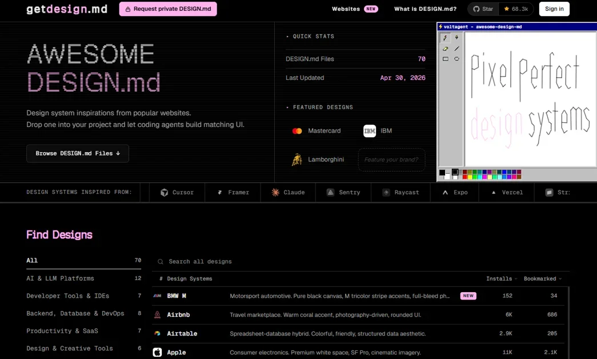Pick the brown swatch at palette end
The width and height of the screenshot is (597, 359).
pos(519,177)
